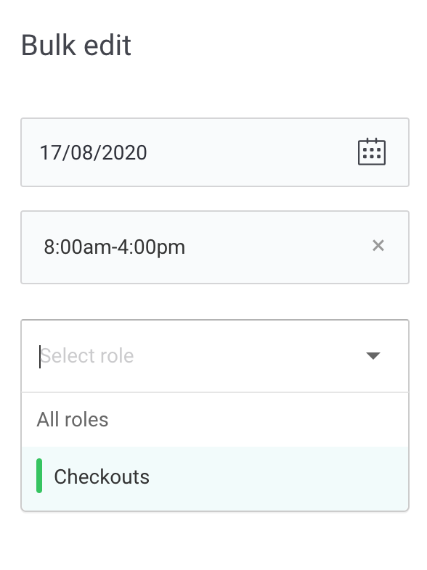Viewport: 427px width, 570px height.
Task: Open the calendar date picker icon
Action: [372, 152]
